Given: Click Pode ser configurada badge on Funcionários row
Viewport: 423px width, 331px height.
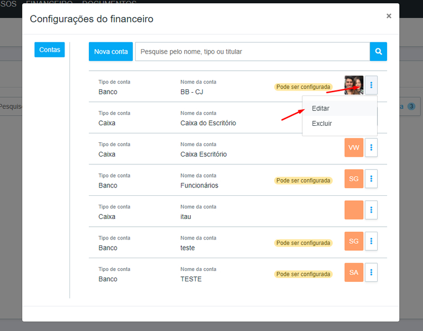Looking at the screenshot, I should click(x=303, y=180).
